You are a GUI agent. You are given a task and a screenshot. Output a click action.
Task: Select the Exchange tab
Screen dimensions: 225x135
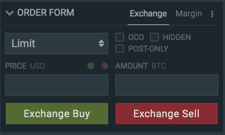148,14
